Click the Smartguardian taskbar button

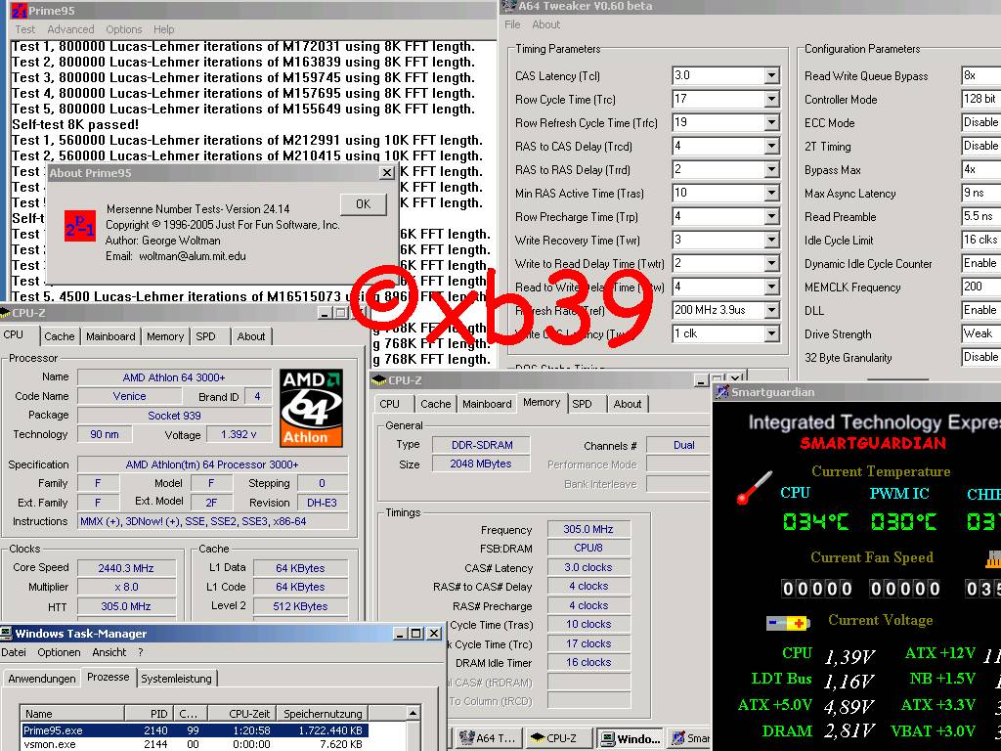pyautogui.click(x=689, y=737)
